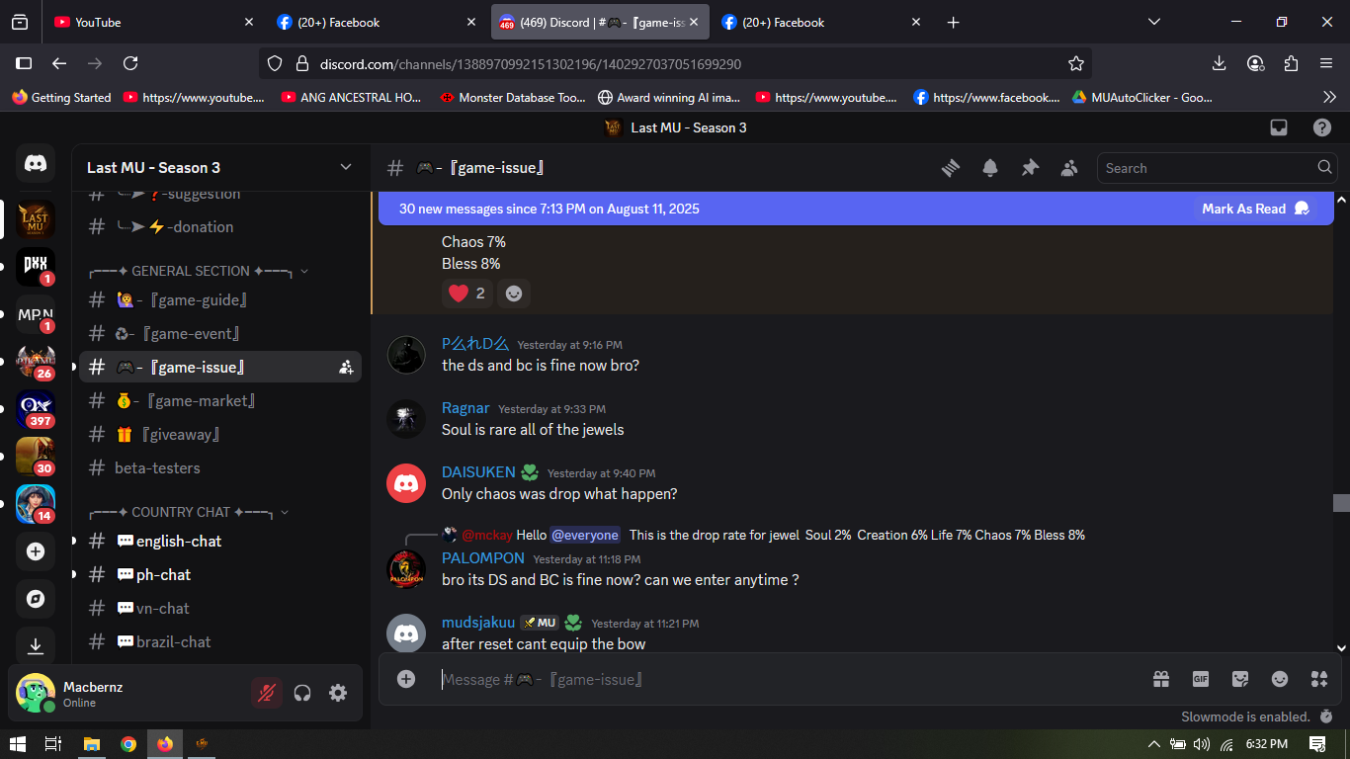Viewport: 1350px width, 759px height.
Task: Open user settings gear icon
Action: (x=338, y=693)
